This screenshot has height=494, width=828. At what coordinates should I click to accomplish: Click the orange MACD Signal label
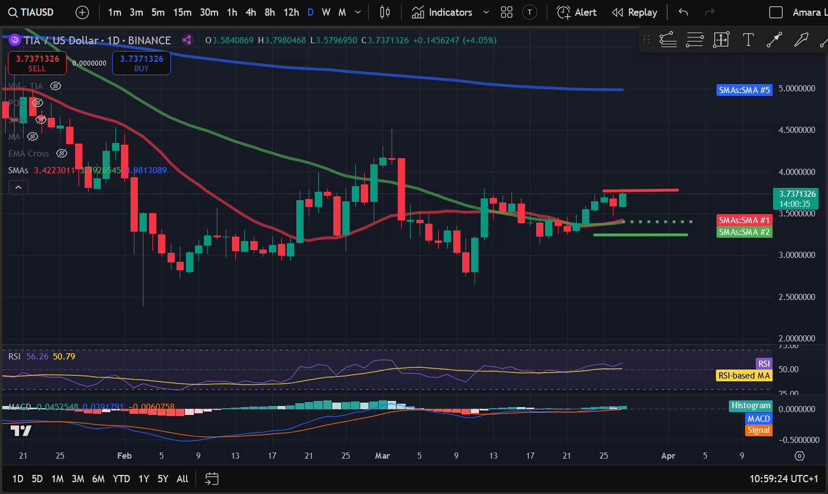click(x=759, y=430)
